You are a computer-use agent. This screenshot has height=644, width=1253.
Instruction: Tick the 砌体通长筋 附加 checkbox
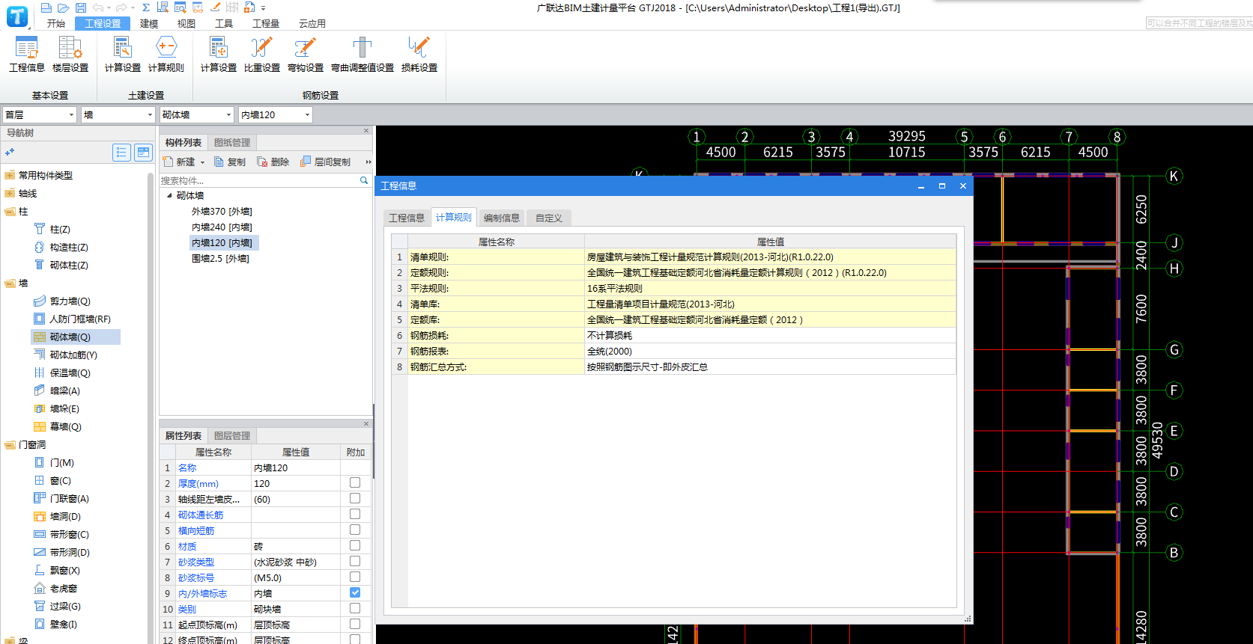pos(355,515)
